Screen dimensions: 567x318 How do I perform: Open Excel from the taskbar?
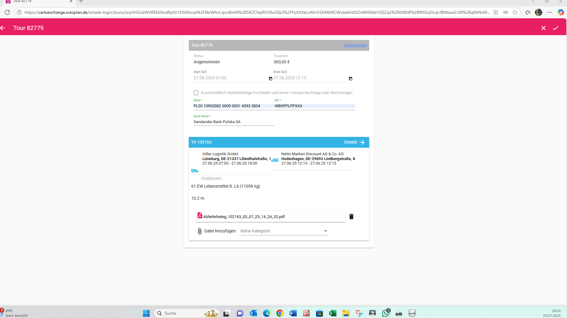[333, 313]
